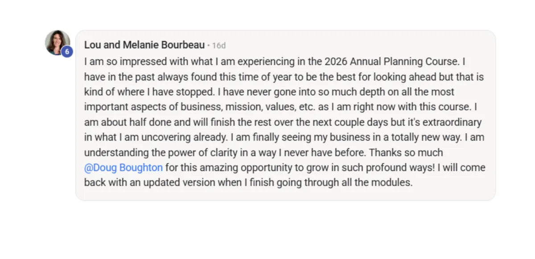Open Lou and Melanie Bourbeau's profile name

tap(144, 45)
